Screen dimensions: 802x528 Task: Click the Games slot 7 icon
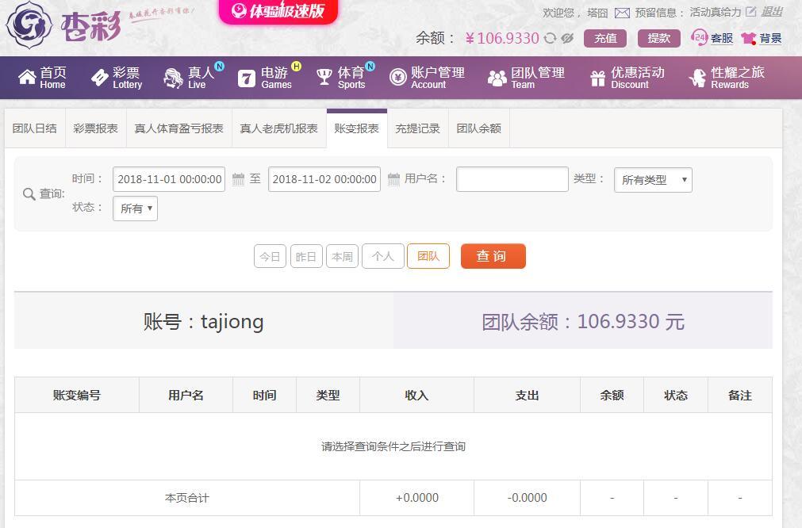tap(247, 78)
